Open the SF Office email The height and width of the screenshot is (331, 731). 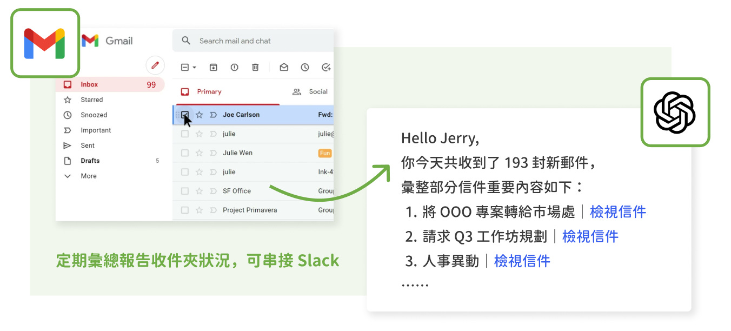point(254,191)
